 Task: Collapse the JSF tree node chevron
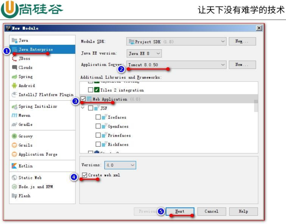pos(83,108)
